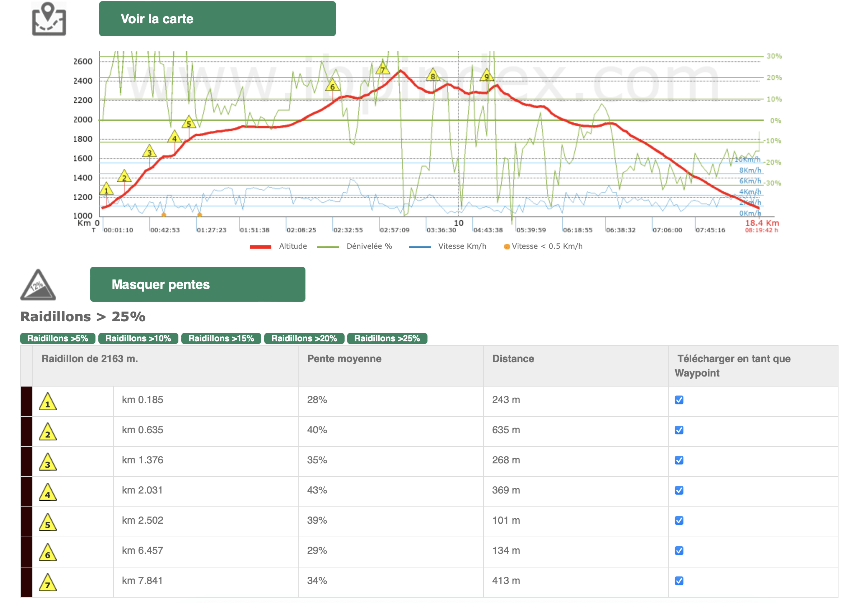Click the red Altitude legend swatch
The height and width of the screenshot is (603, 855).
[x=260, y=247]
